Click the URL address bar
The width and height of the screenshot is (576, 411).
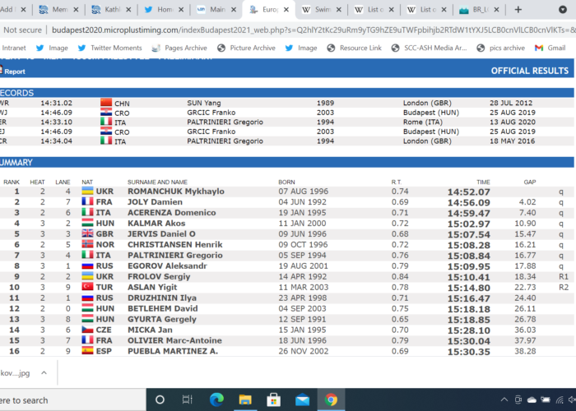[288, 29]
